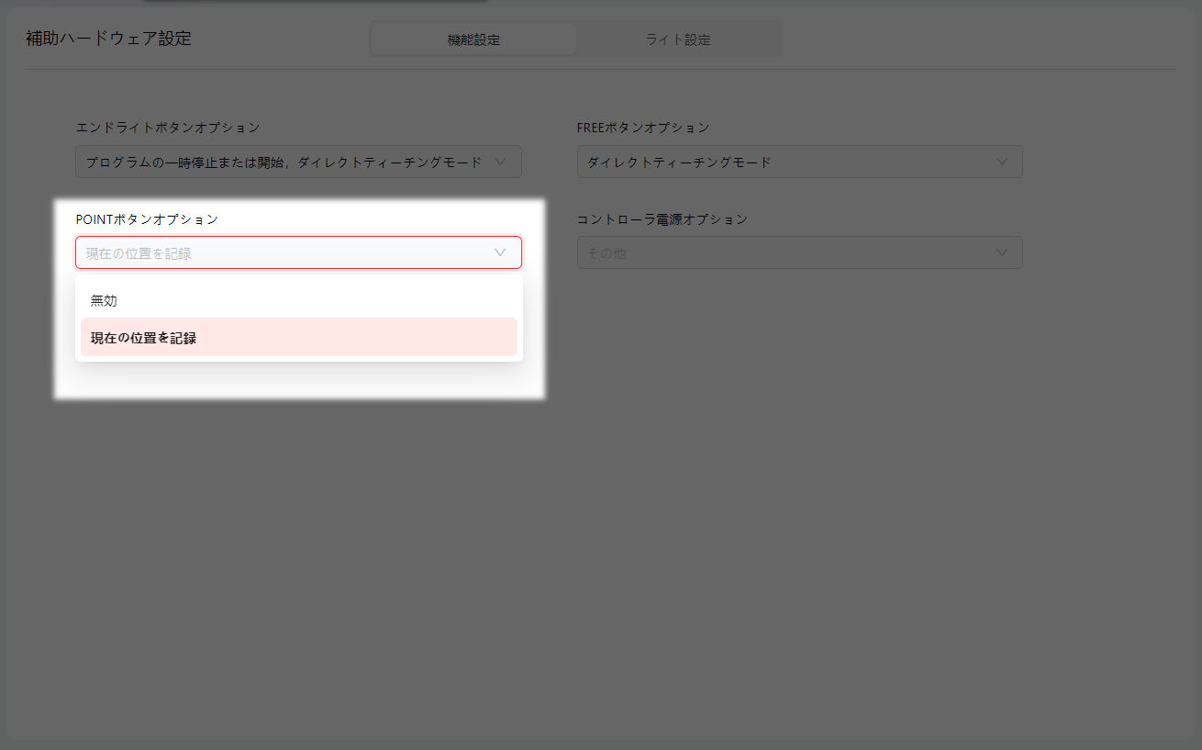This screenshot has width=1202, height=750.
Task: Click the chevron arrow in POINTボタンオプション field
Action: (x=500, y=252)
